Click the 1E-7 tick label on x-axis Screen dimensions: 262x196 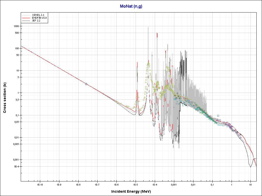pyautogui.click(x=97, y=184)
